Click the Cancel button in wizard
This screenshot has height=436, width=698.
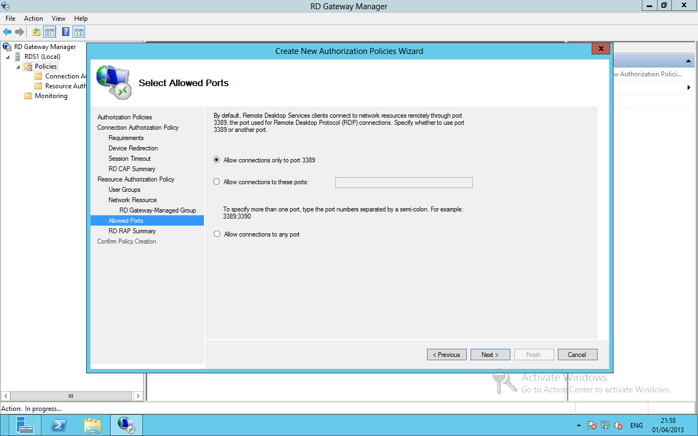577,355
